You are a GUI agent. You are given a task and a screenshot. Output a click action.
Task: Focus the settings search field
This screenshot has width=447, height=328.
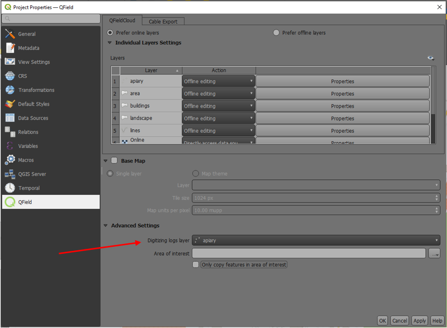pyautogui.click(x=51, y=19)
